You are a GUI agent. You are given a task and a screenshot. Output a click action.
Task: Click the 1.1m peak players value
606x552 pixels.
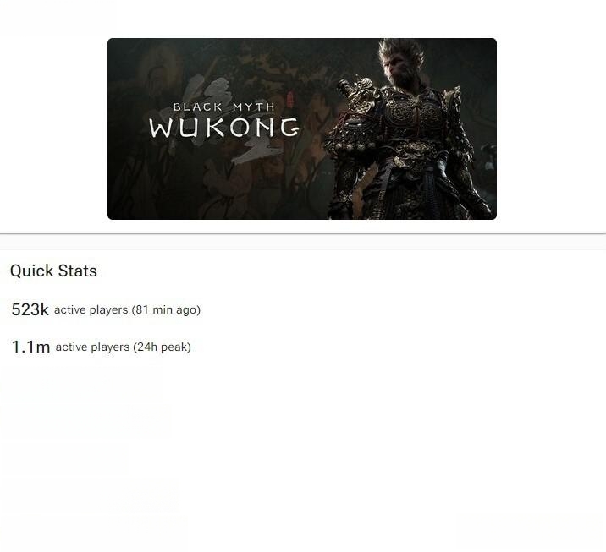coord(31,347)
